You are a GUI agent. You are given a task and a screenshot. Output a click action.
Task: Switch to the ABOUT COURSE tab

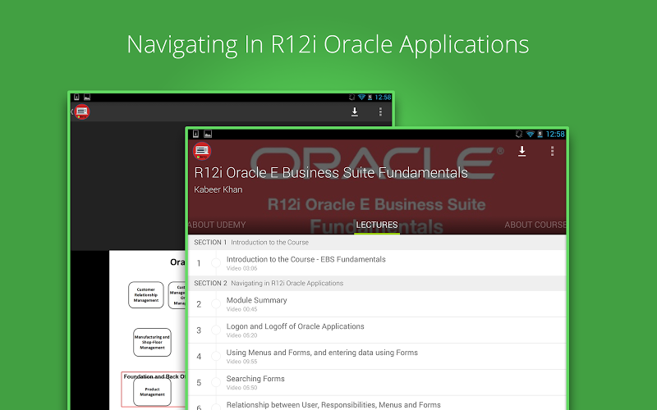[535, 225]
